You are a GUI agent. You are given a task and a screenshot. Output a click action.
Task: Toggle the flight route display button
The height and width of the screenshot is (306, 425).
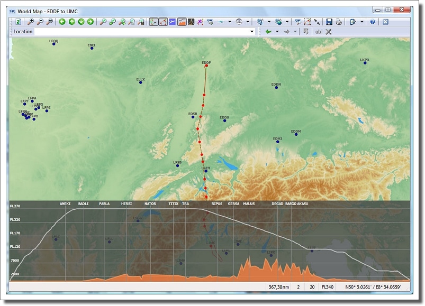coord(163,22)
